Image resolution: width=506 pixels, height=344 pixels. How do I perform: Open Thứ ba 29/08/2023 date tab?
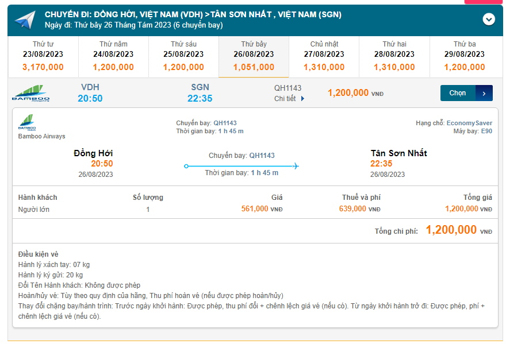coord(464,56)
